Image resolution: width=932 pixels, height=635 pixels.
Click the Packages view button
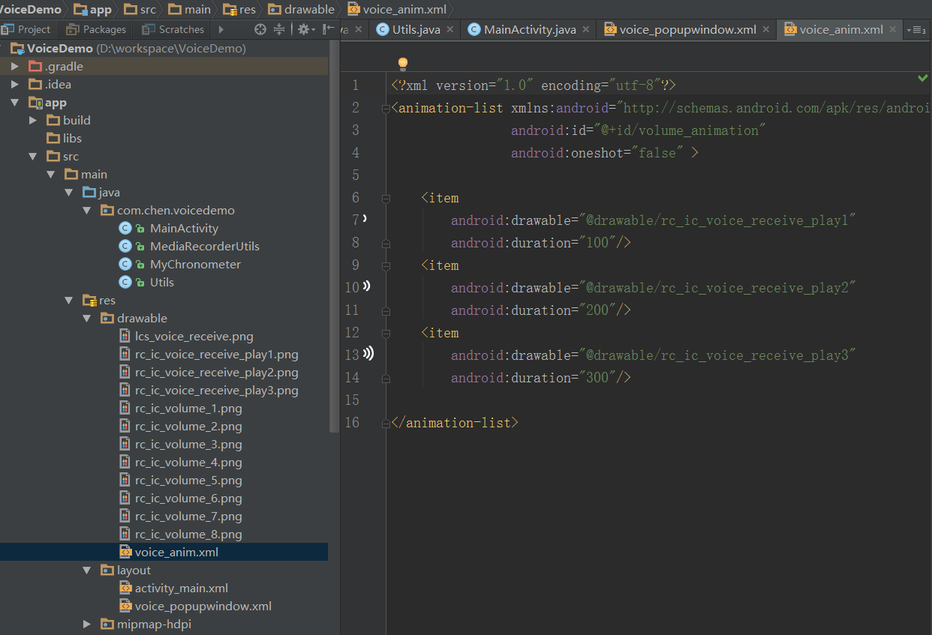click(96, 29)
